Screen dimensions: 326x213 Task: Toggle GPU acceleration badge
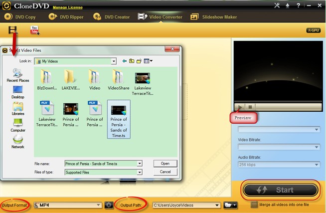tap(314, 30)
